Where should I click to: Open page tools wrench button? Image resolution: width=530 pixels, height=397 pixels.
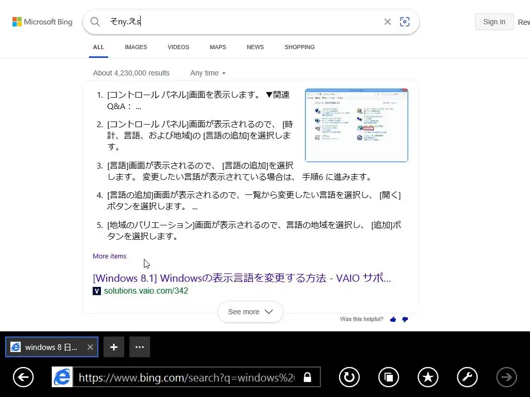pos(467,377)
